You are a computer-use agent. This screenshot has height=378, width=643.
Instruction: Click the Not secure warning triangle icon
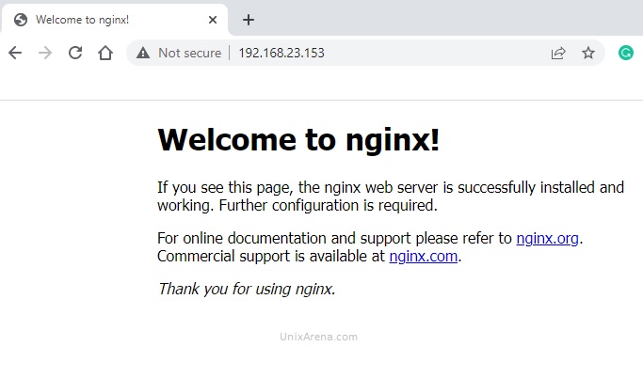tap(143, 53)
